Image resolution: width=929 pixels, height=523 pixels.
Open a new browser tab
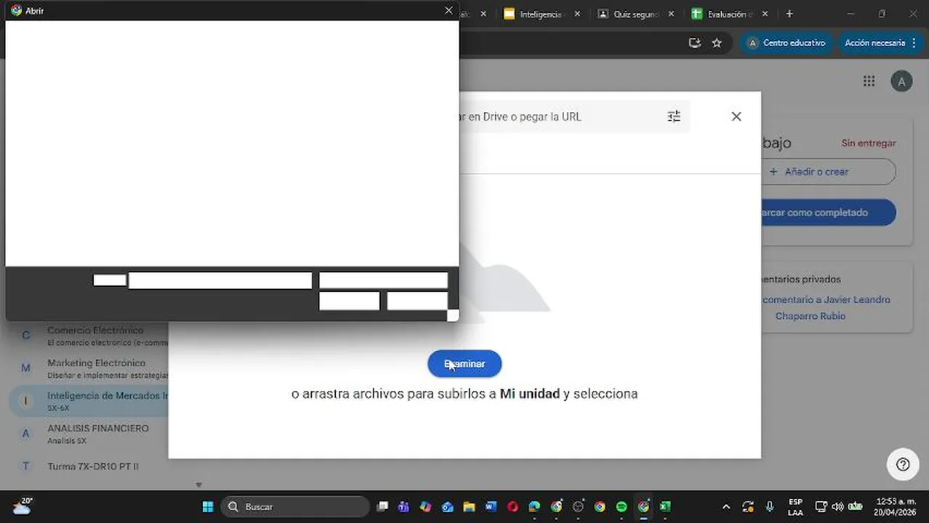pyautogui.click(x=789, y=14)
